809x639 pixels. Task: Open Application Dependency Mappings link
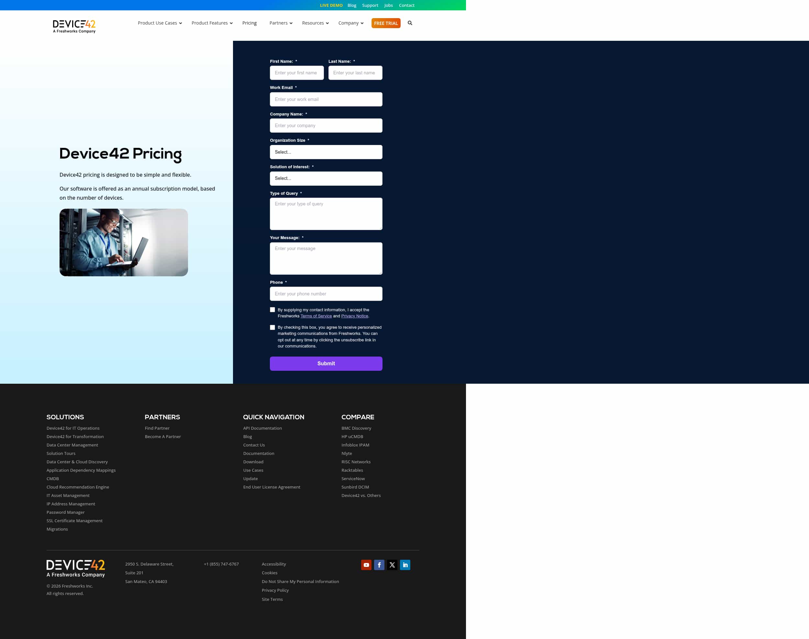coord(81,470)
